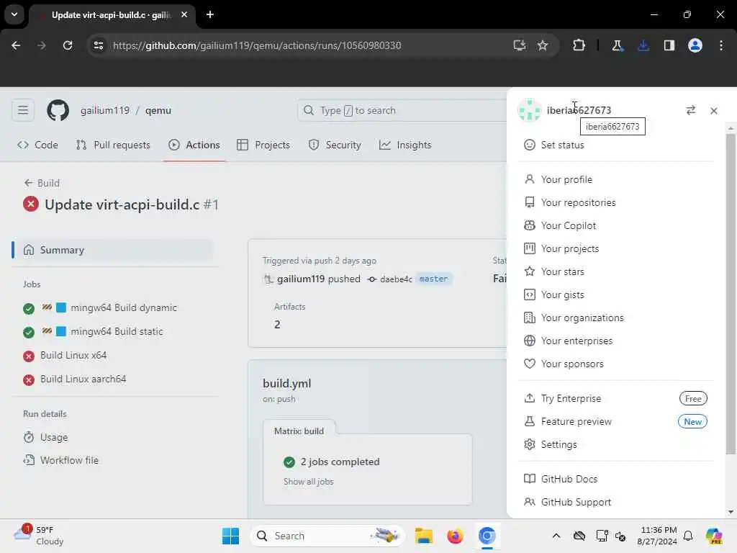Viewport: 737px width, 553px height.
Task: Click the iberia6627673 avatar image
Action: [x=529, y=110]
